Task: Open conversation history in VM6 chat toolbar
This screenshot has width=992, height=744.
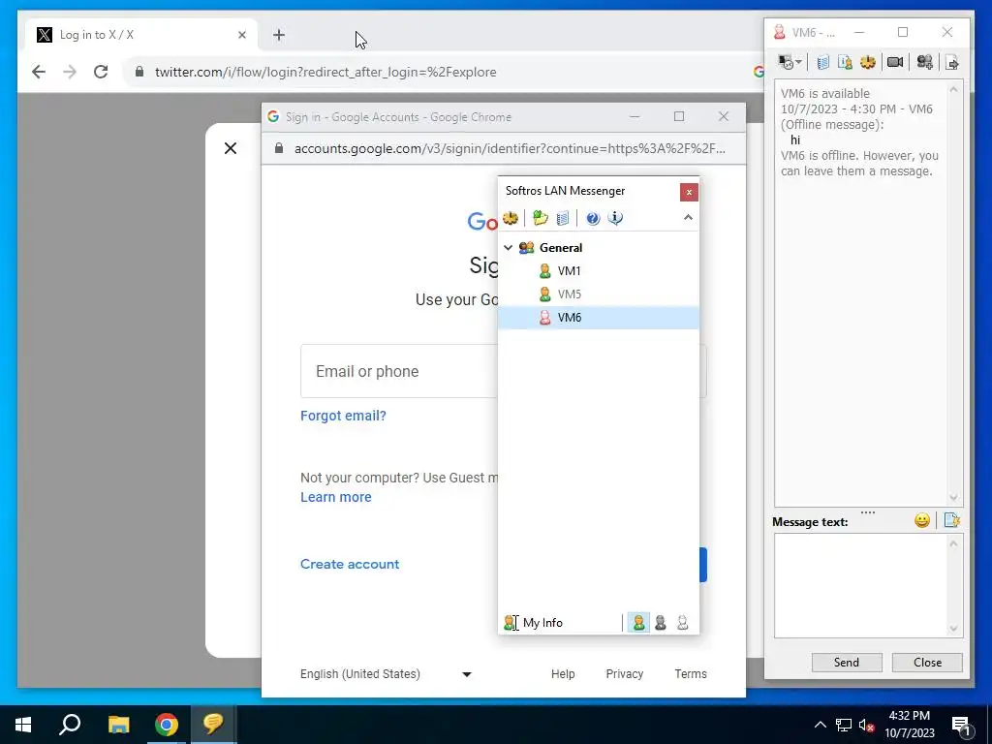Action: point(822,62)
